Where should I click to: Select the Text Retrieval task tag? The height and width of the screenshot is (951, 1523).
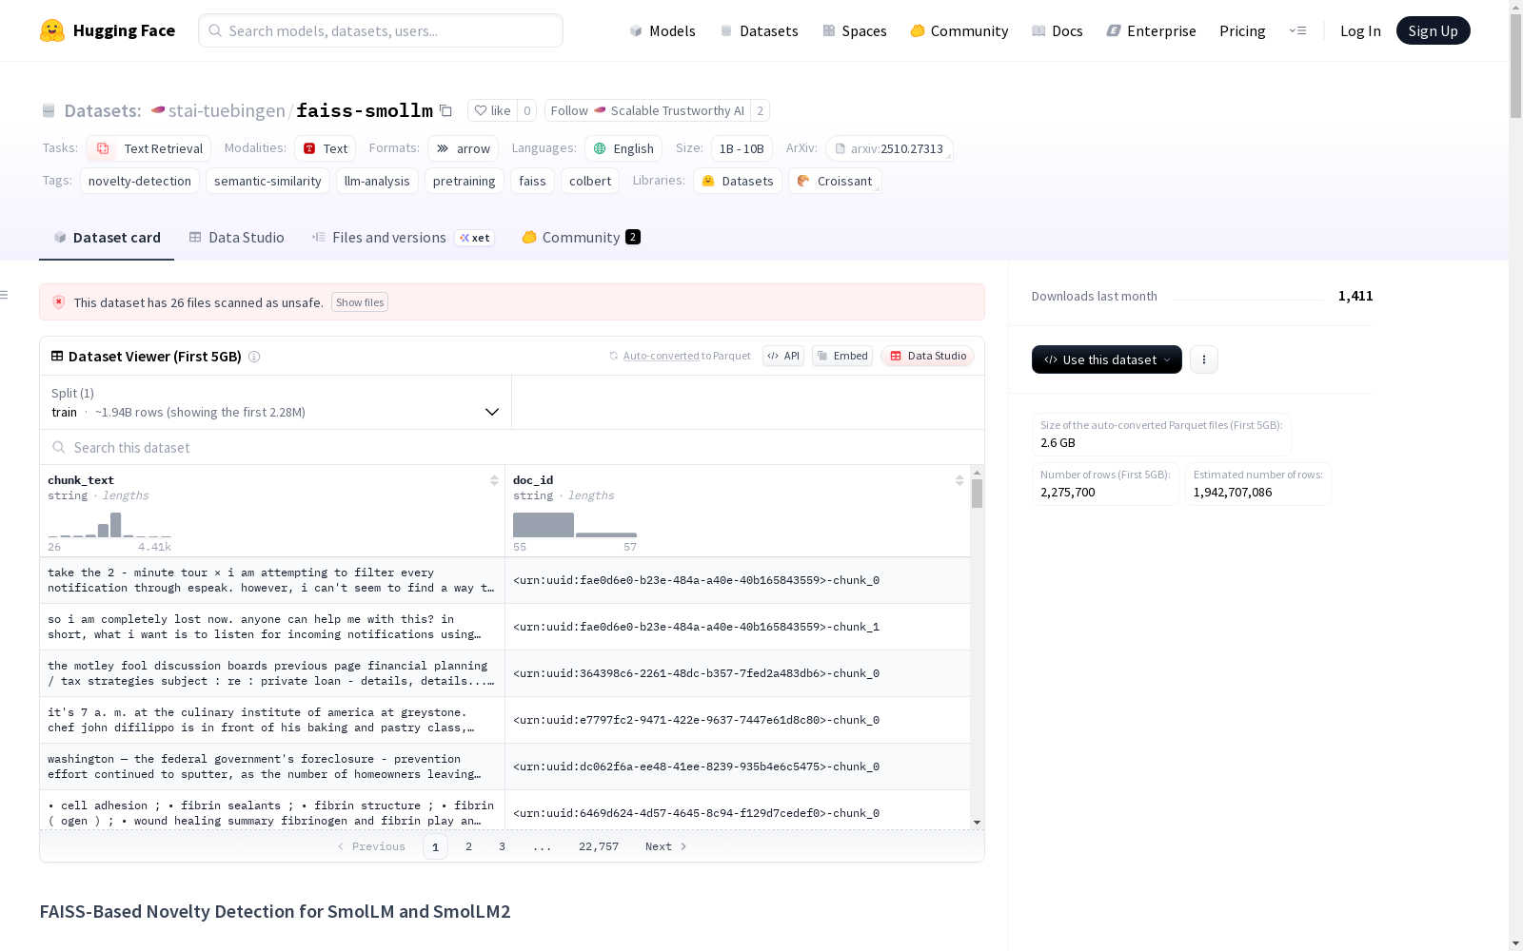pos(148,148)
